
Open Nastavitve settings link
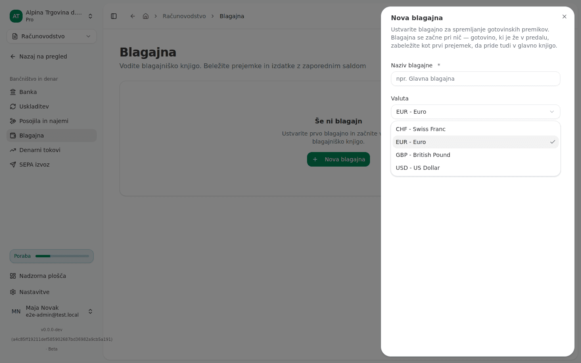52,292
